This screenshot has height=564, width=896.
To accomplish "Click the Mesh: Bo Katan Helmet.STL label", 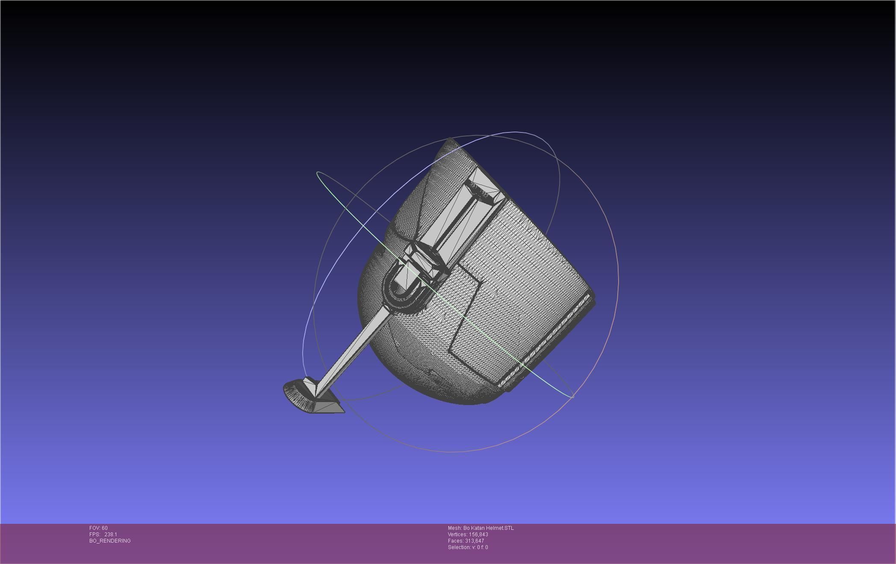I will tap(481, 528).
